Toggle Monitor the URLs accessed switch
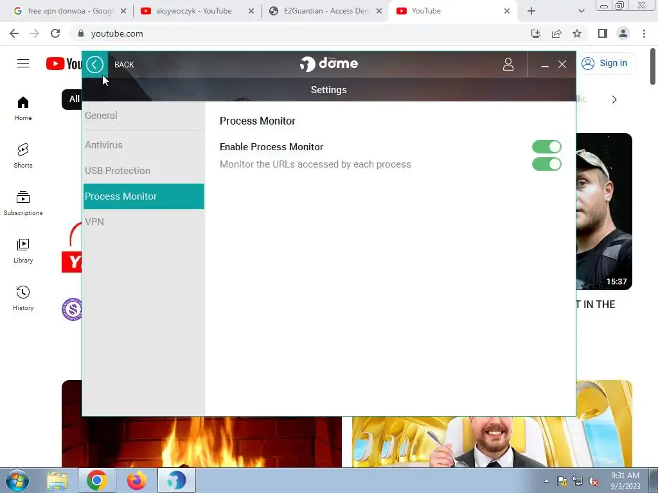 tap(546, 164)
